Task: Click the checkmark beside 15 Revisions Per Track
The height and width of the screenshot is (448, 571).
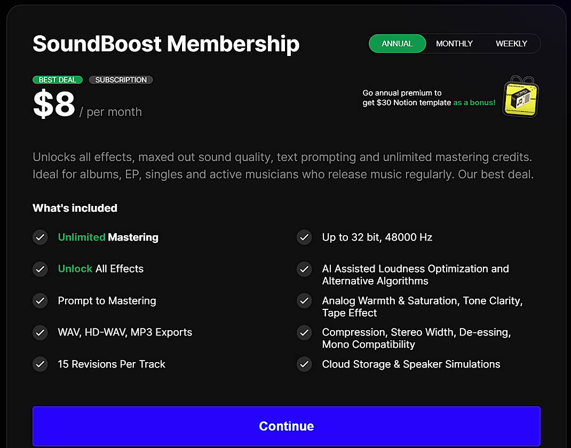Action: point(40,364)
